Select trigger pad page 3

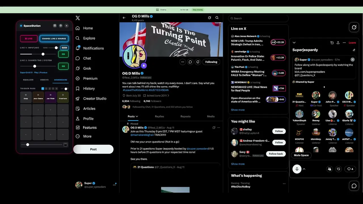point(50,89)
